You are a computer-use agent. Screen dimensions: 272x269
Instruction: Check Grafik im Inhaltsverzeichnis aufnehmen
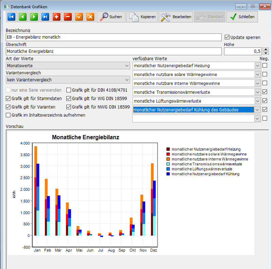tap(8, 115)
